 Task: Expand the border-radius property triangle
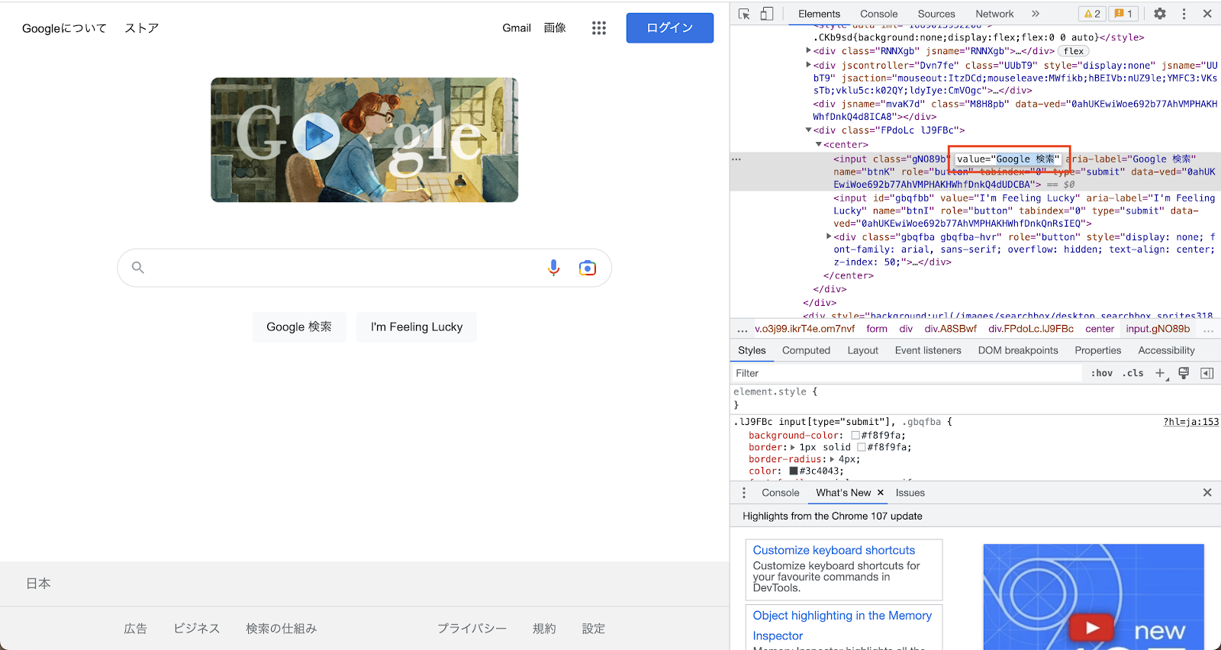coord(833,459)
